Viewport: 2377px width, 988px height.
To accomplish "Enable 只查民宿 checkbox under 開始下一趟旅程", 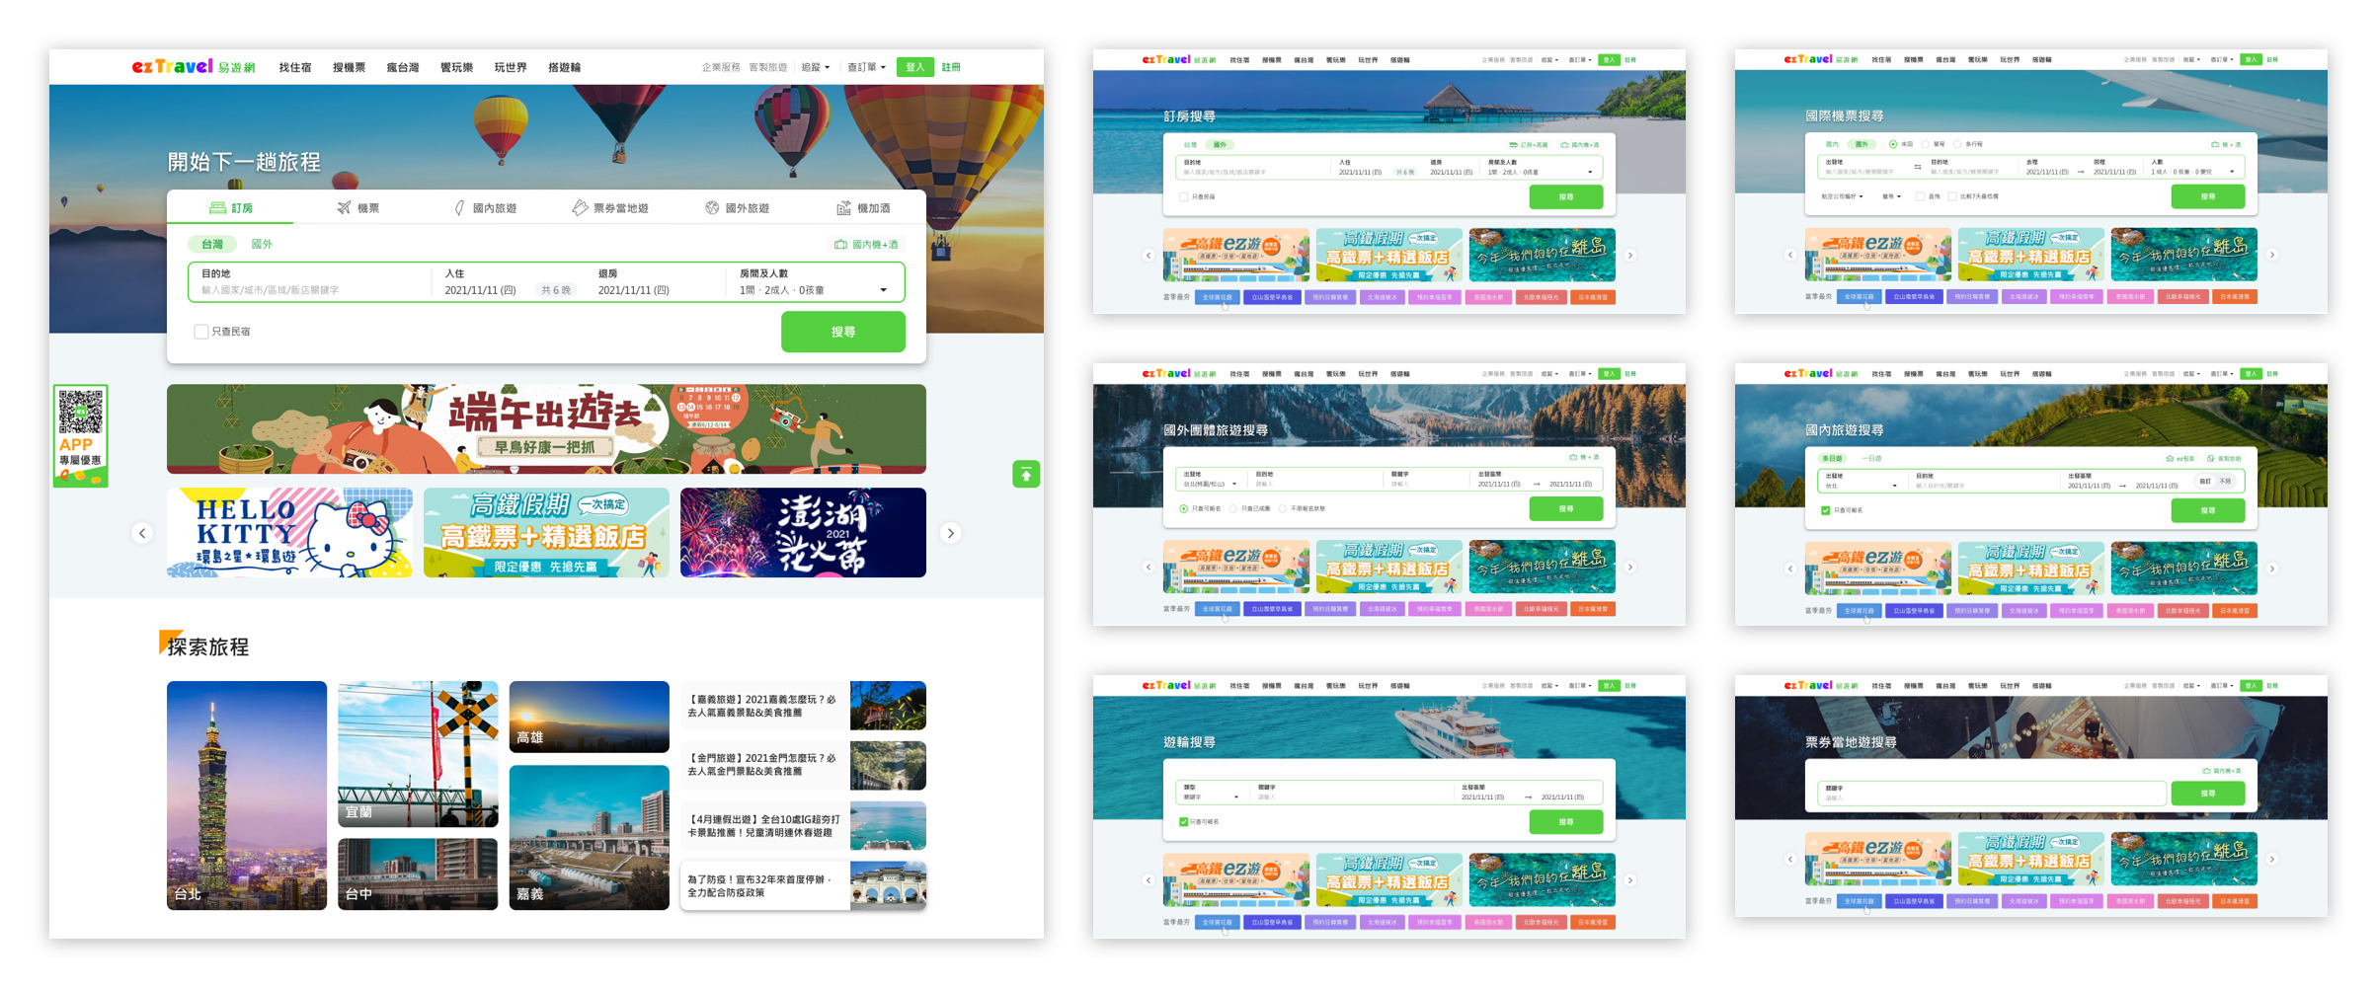I will coord(201,332).
